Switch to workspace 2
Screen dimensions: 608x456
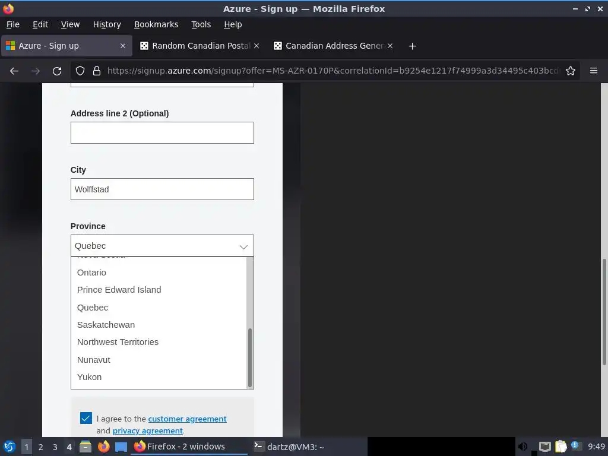(41, 447)
